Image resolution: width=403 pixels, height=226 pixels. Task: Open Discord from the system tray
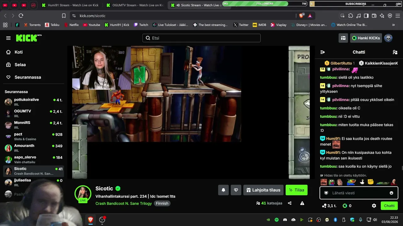(285, 220)
